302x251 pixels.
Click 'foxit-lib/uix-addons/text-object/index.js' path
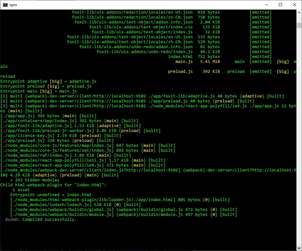142,32
